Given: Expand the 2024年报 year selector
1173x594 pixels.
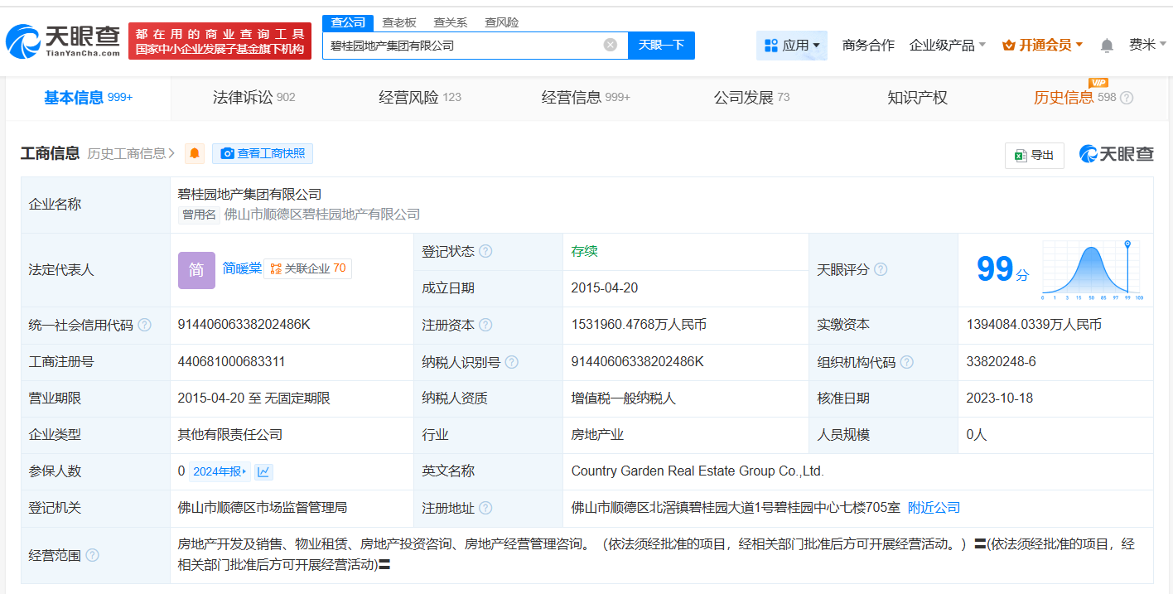Looking at the screenshot, I should (220, 471).
